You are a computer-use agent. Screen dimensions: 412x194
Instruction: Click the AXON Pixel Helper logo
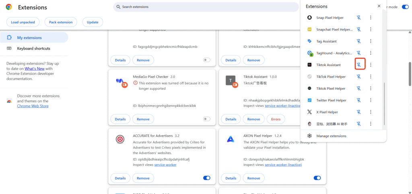pos(231,139)
